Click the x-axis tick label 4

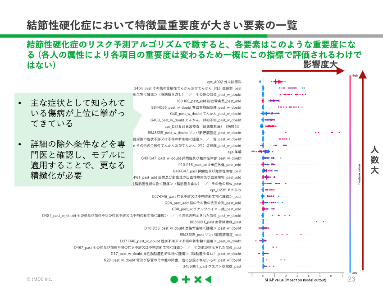tap(308, 276)
